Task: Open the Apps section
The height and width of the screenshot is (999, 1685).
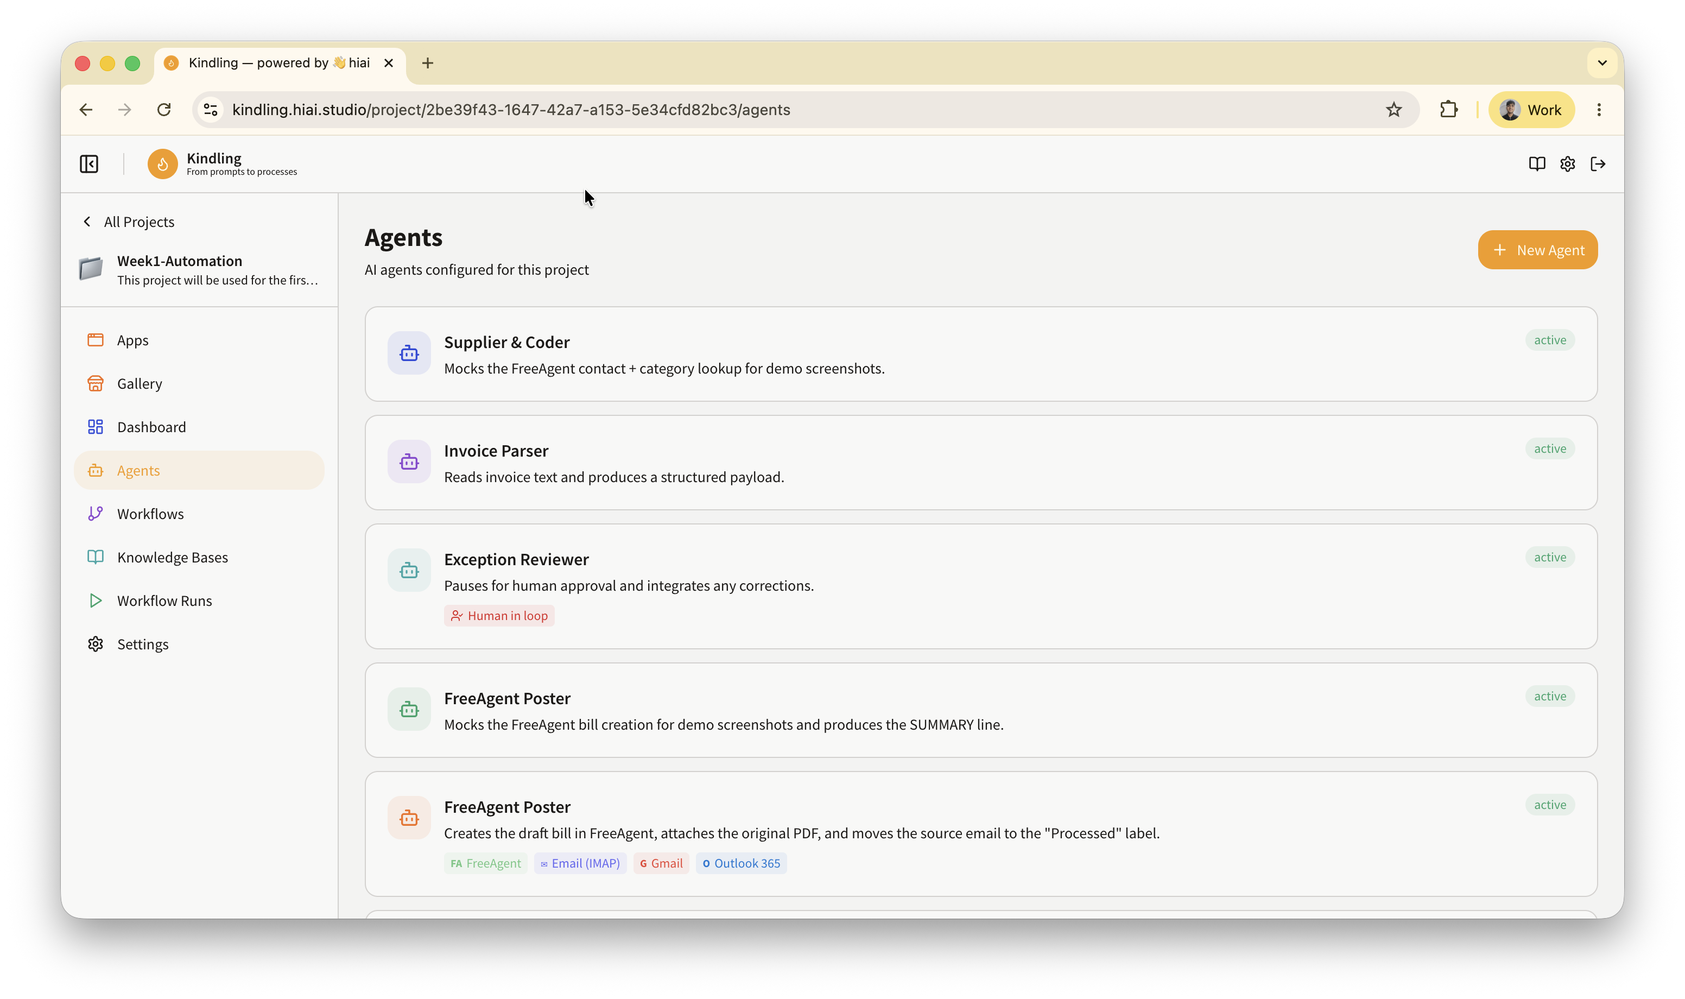Action: coord(199,340)
